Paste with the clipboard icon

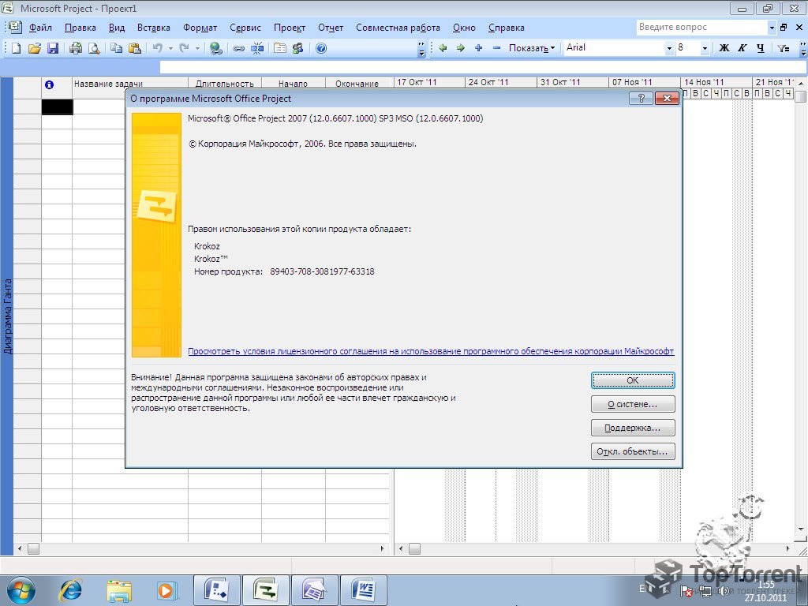click(134, 48)
